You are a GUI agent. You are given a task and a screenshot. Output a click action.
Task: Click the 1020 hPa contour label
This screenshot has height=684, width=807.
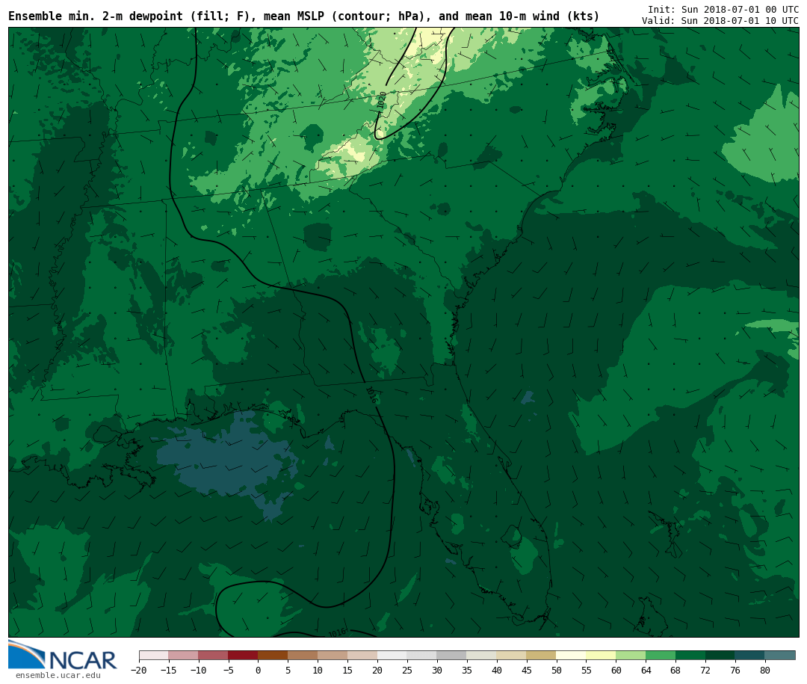coord(383,100)
